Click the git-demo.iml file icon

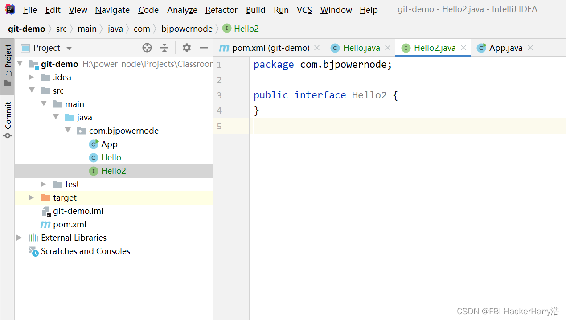[45, 211]
